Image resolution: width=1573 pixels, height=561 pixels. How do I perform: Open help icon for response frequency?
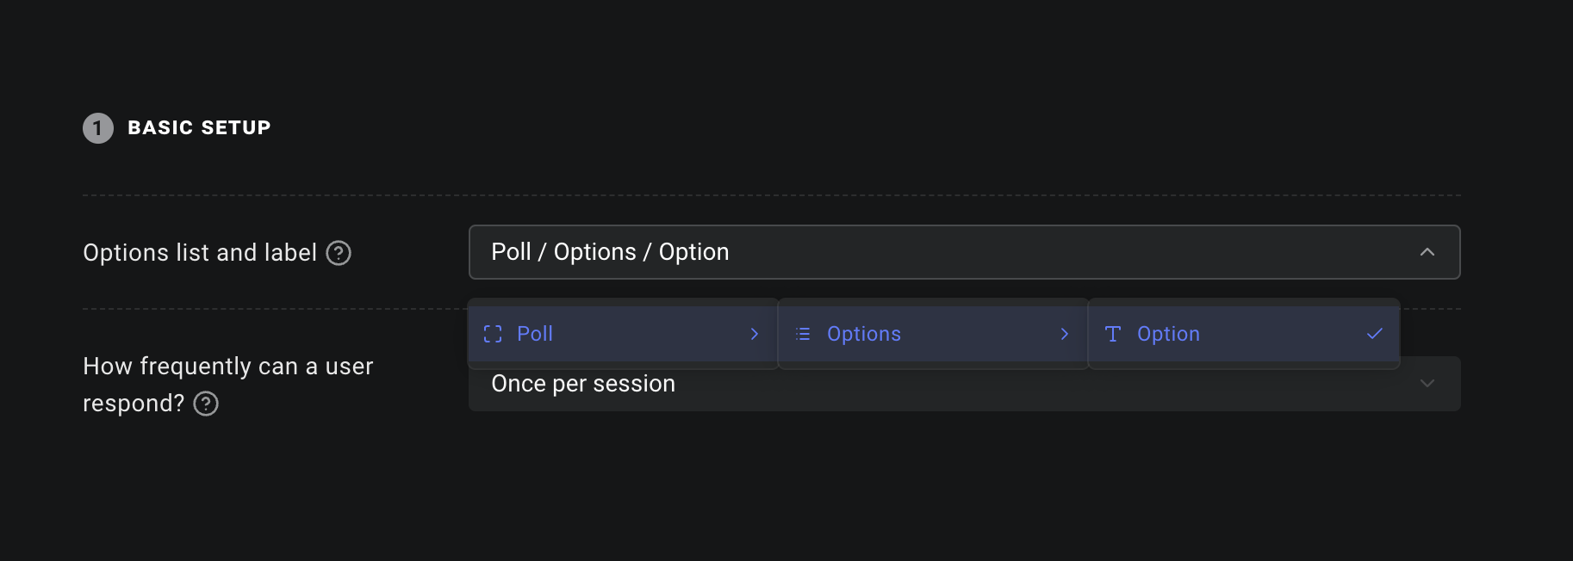(x=206, y=404)
